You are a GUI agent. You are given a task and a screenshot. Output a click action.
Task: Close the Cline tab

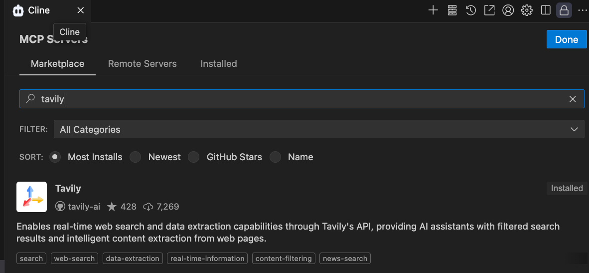click(x=80, y=10)
